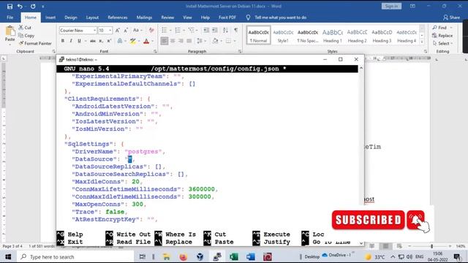Decrease paragraph indent
The height and width of the screenshot is (263, 468).
click(206, 31)
